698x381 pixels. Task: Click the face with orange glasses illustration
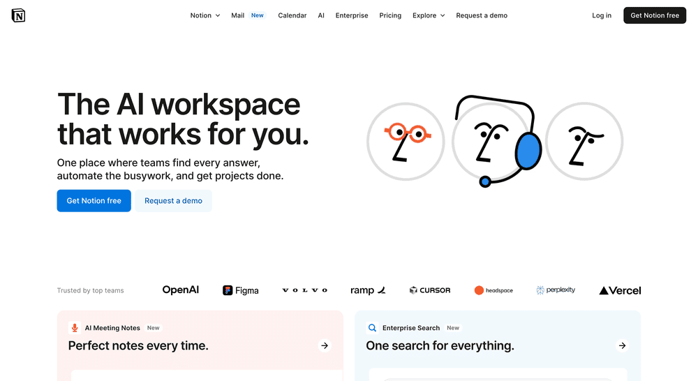[406, 142]
